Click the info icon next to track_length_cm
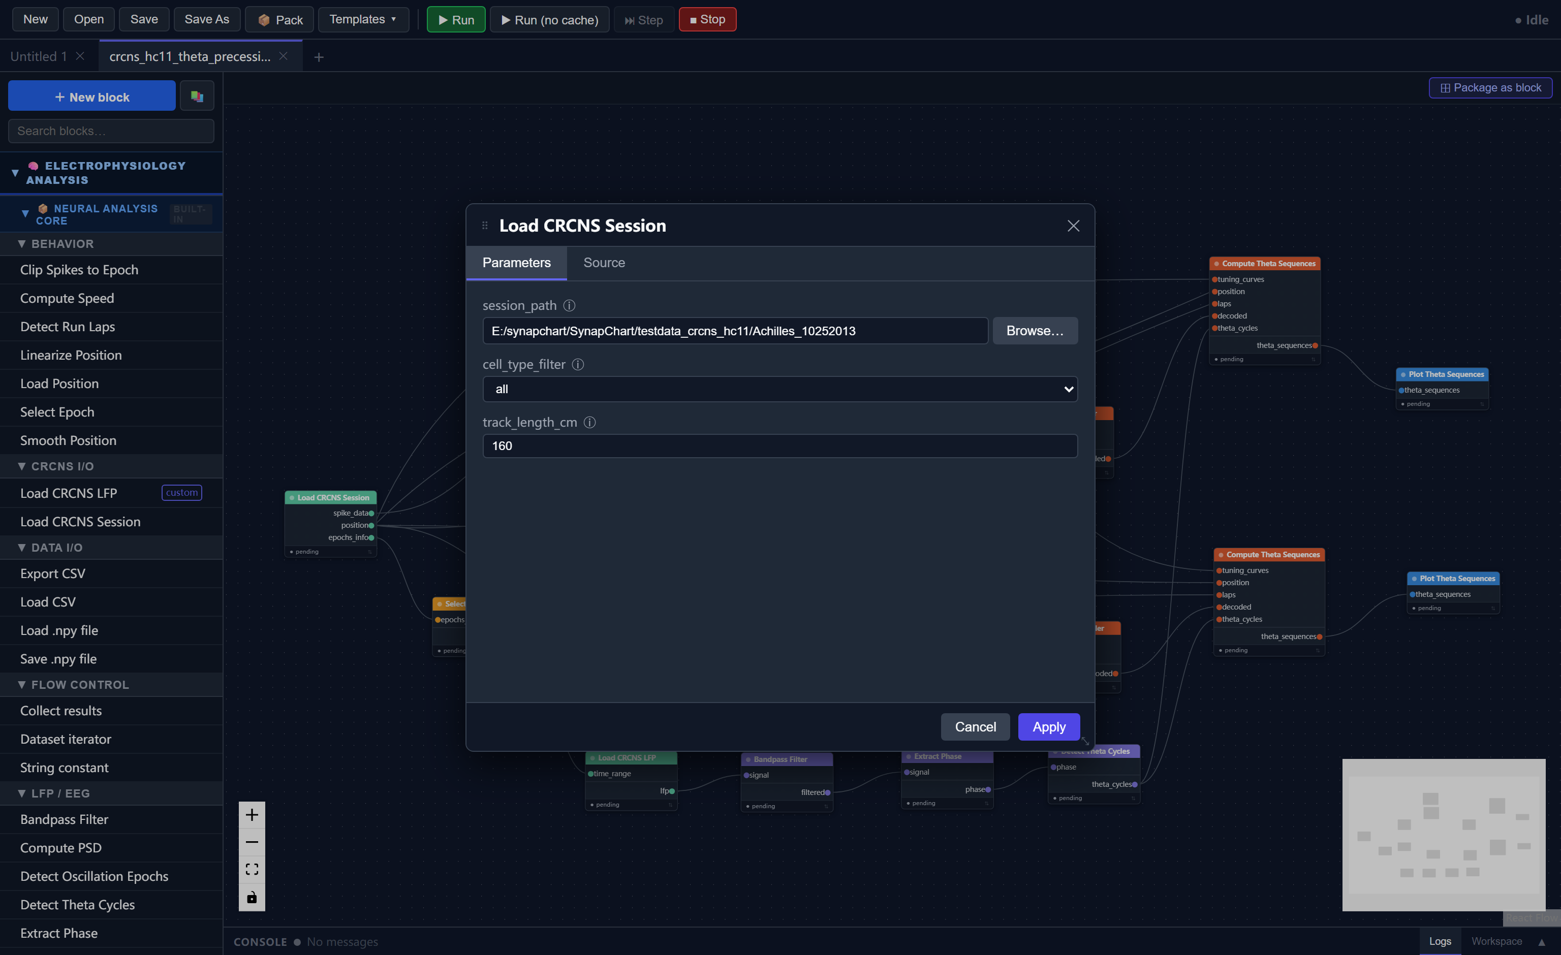Image resolution: width=1561 pixels, height=955 pixels. 590,423
